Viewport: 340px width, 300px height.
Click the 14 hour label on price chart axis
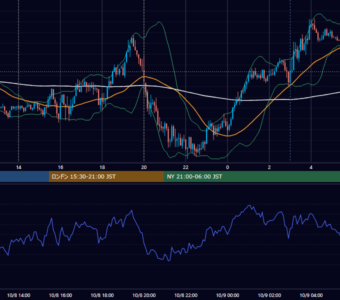pyautogui.click(x=18, y=167)
